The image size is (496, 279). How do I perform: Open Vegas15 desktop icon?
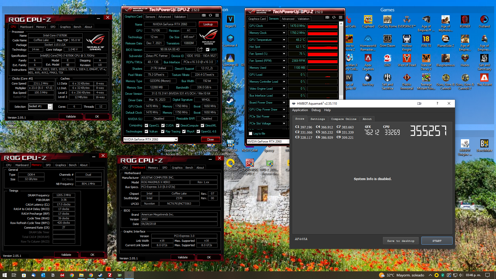(x=230, y=22)
